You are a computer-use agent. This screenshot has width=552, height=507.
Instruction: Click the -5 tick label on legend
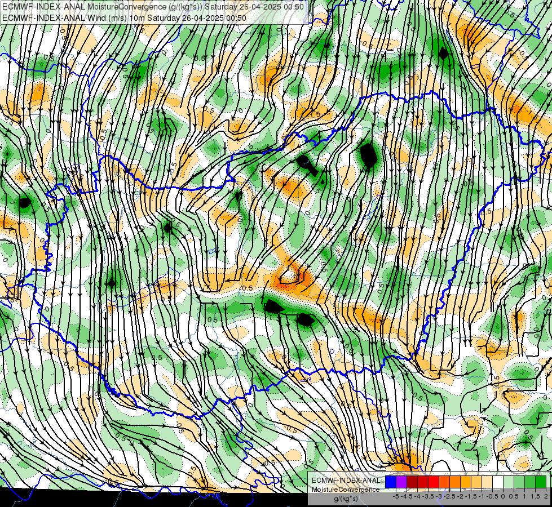pyautogui.click(x=396, y=496)
